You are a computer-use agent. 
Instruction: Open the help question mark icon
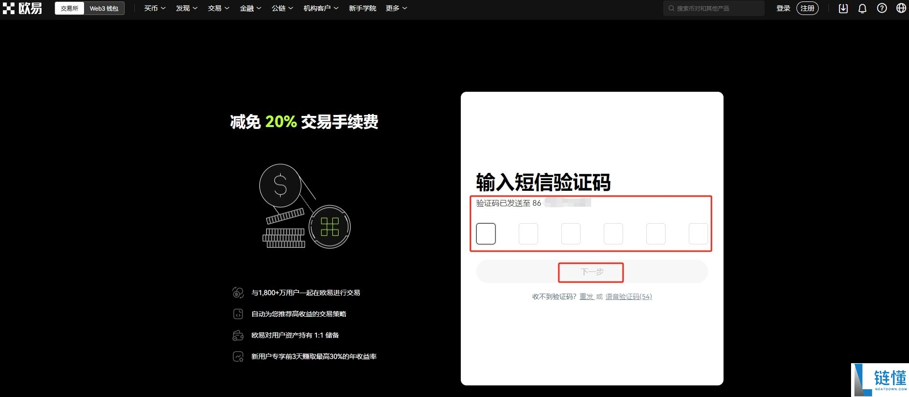point(882,8)
